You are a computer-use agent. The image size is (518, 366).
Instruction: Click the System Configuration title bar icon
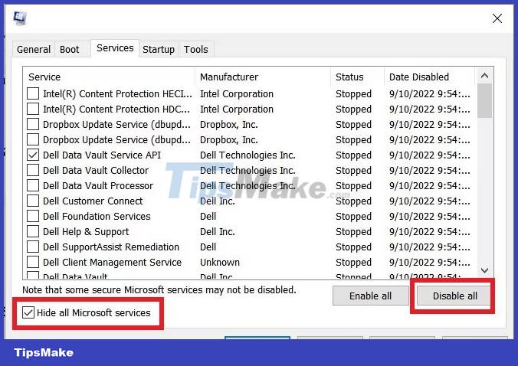click(x=20, y=18)
